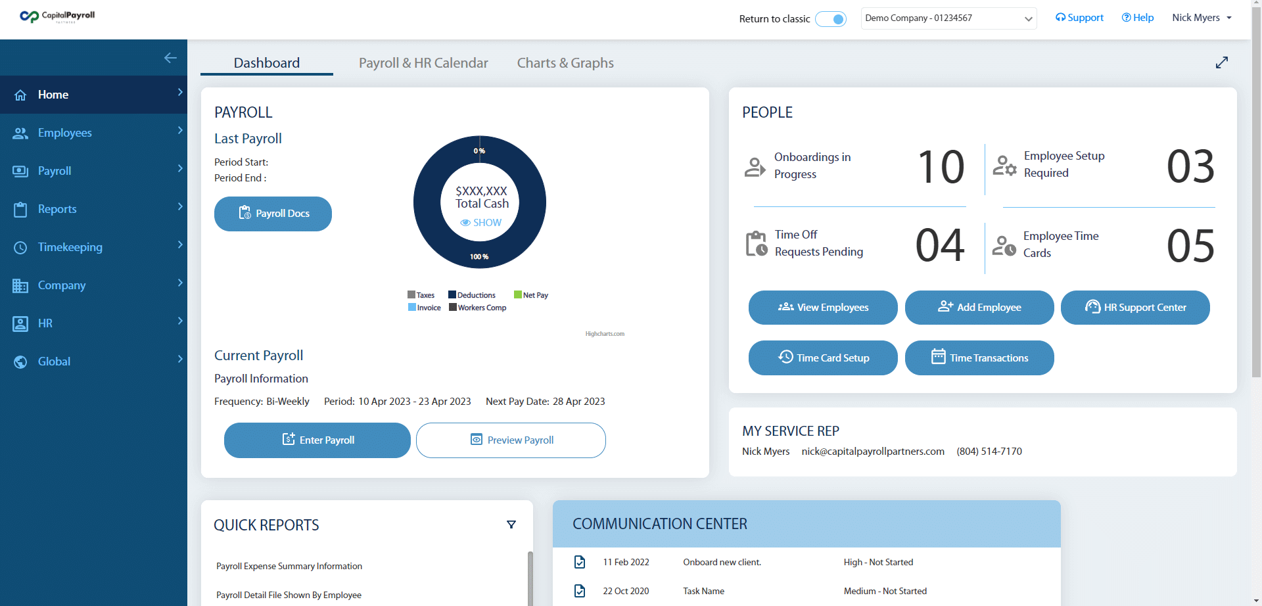Toggle the Return to classic switch
Screen dimensions: 1262x606
[x=830, y=18]
